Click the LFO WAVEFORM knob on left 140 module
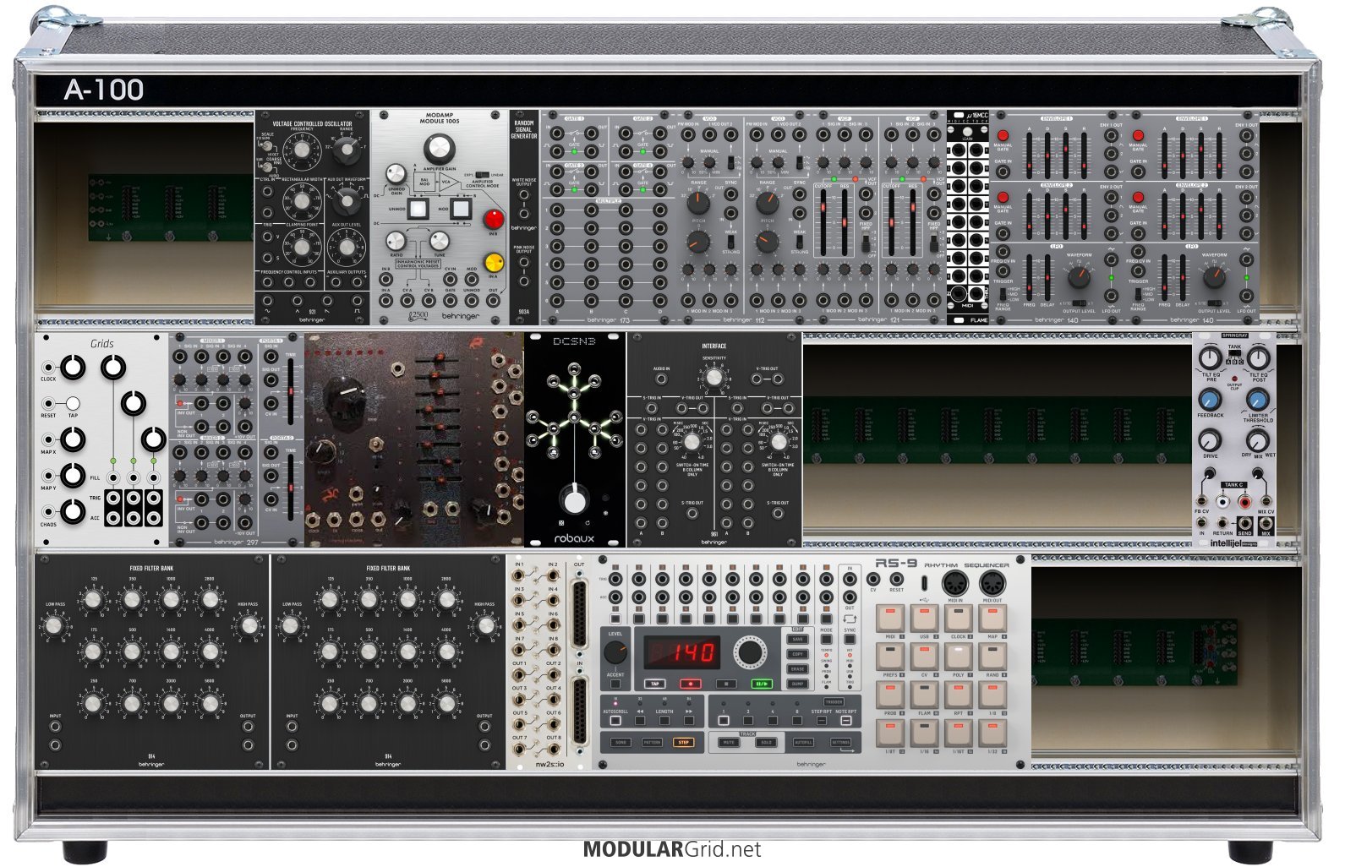Image resolution: width=1345 pixels, height=867 pixels. pos(1080,275)
